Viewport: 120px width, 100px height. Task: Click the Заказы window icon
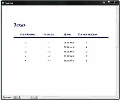(x=3, y=3)
